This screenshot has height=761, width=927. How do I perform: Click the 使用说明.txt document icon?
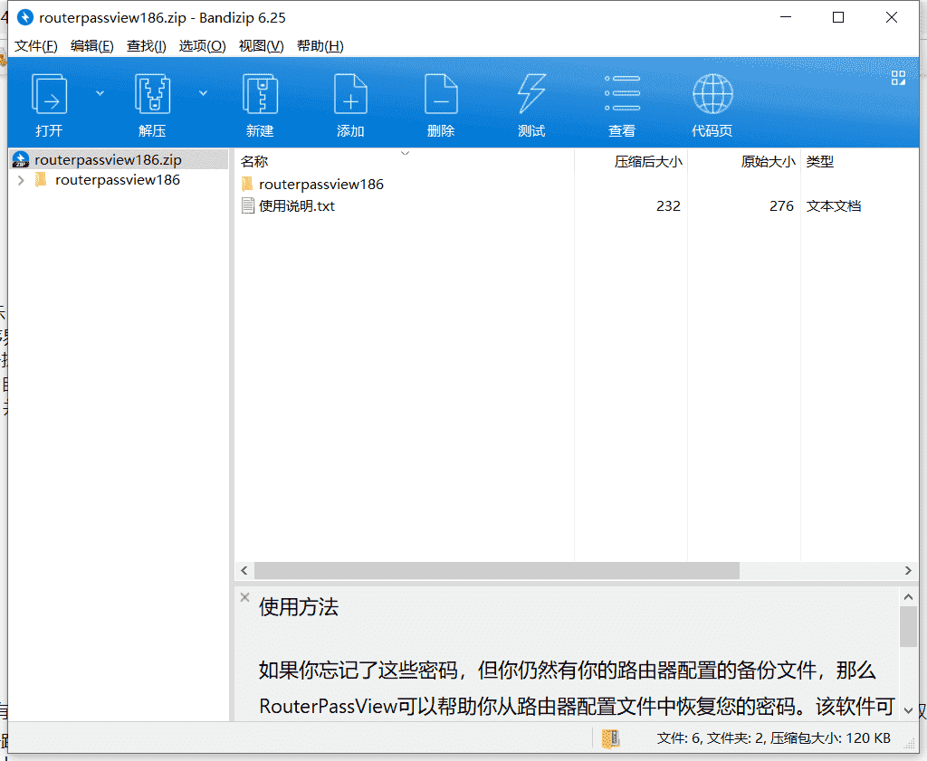248,205
